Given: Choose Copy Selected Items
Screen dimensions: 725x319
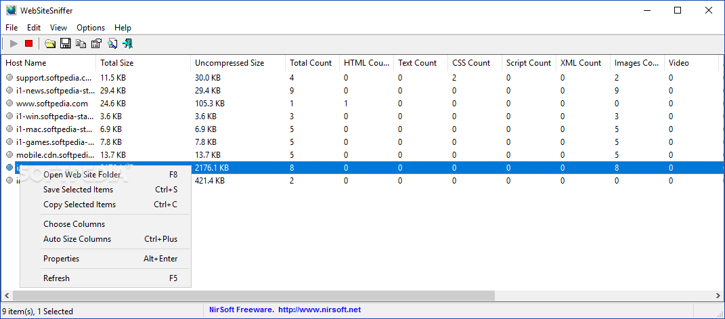Looking at the screenshot, I should point(106,205).
